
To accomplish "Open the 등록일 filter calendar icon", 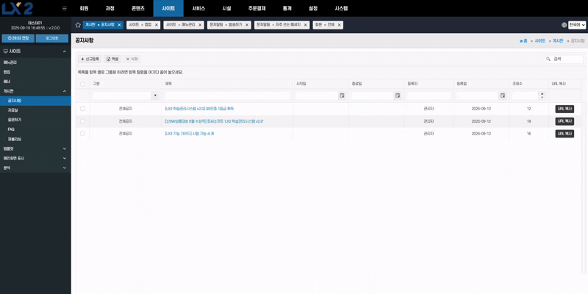I will (503, 96).
